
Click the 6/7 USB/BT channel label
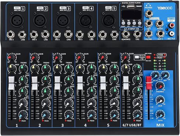point(132,125)
